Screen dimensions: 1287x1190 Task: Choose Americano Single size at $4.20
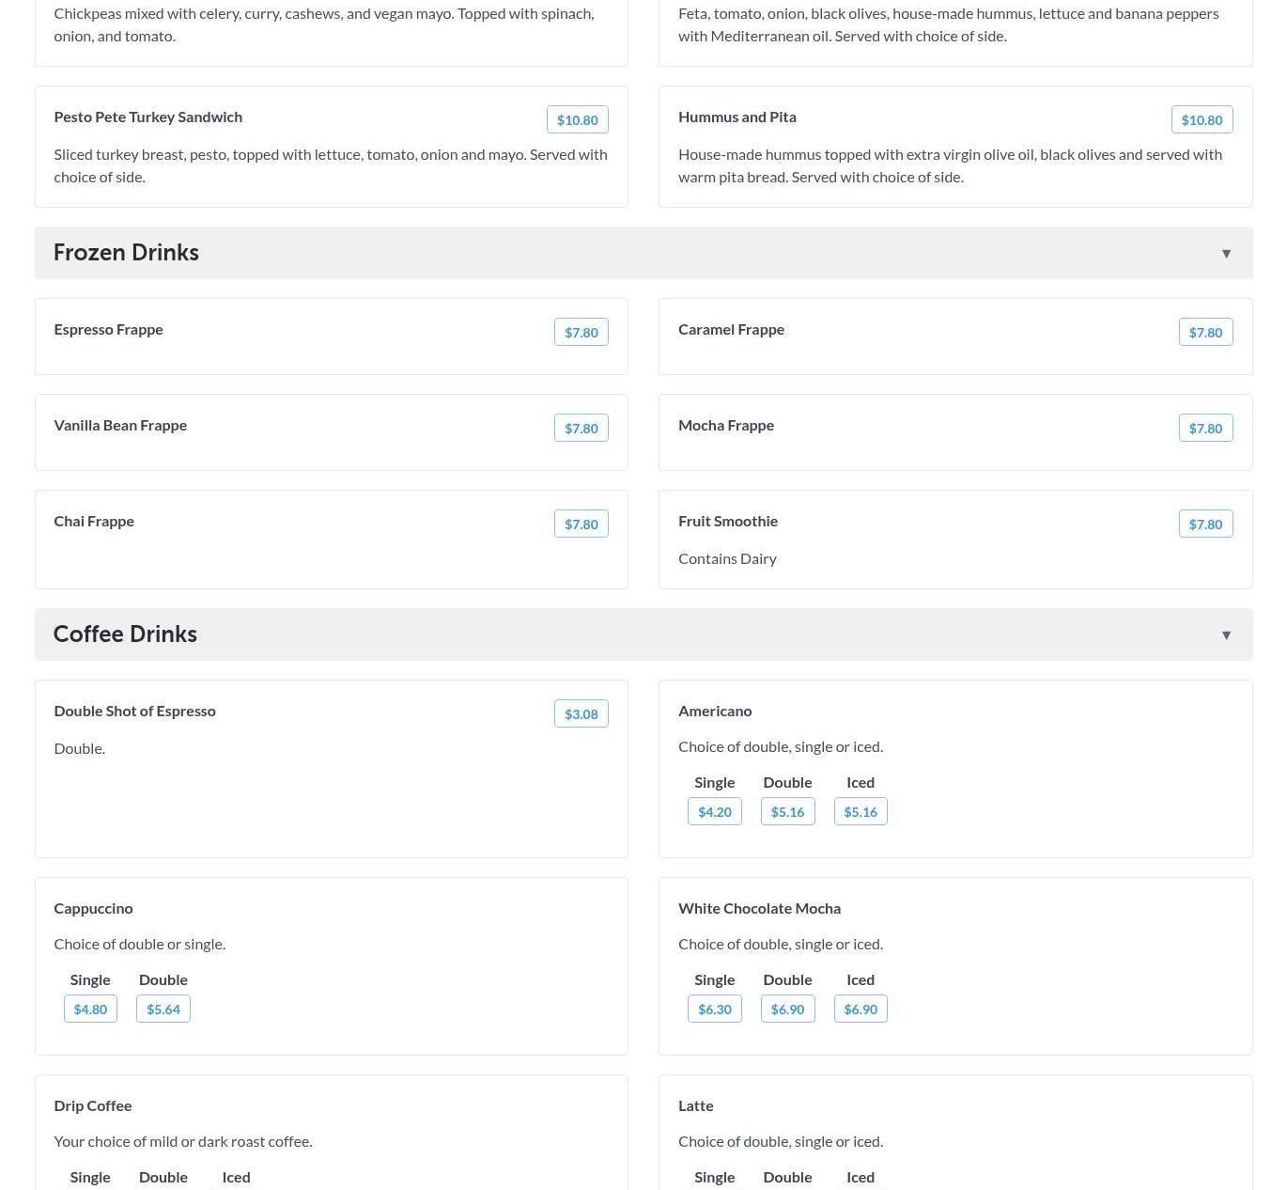coord(714,812)
